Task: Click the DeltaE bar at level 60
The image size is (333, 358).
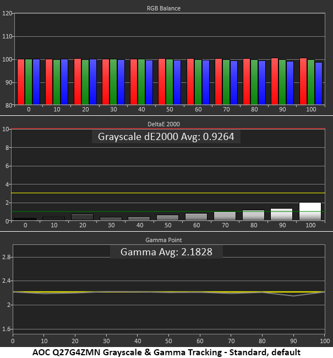Action: coord(196,217)
